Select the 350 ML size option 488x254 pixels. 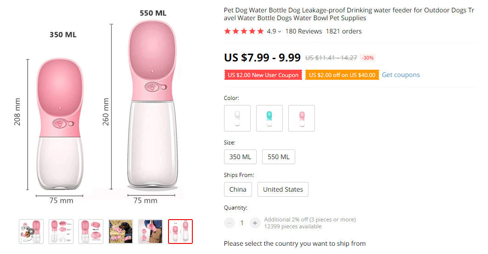coord(240,157)
